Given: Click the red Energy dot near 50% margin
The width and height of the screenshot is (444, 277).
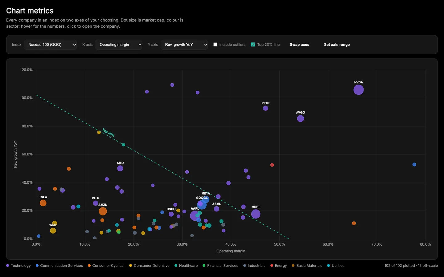Looking at the screenshot, I should click(272, 165).
